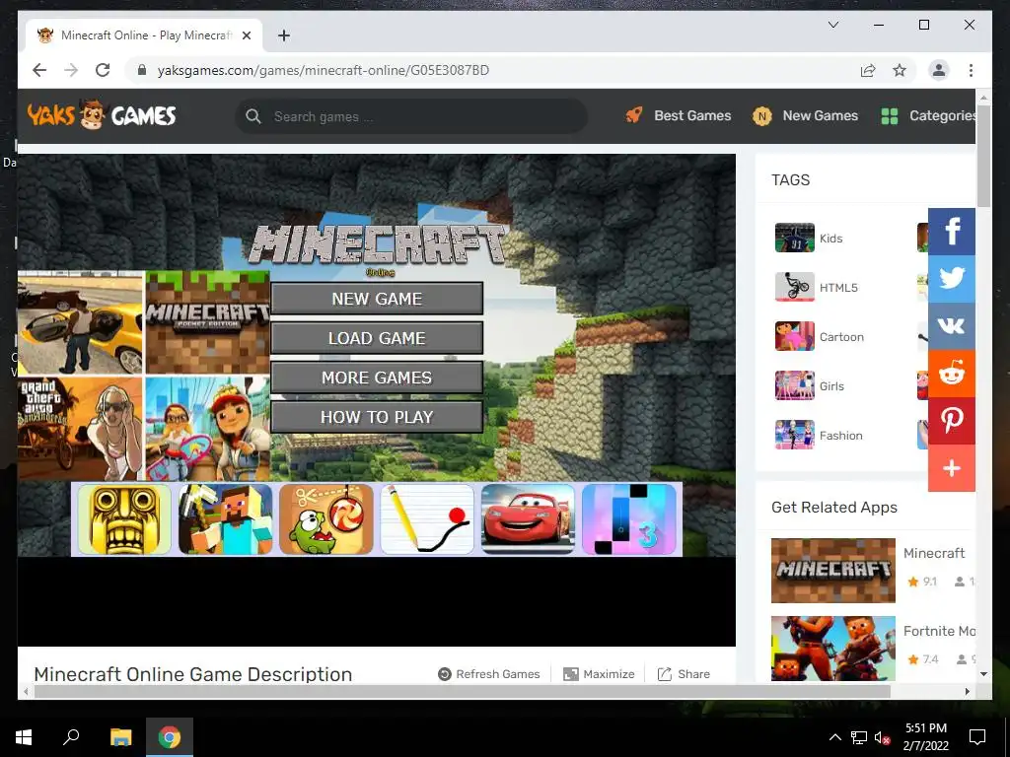This screenshot has width=1010, height=757.
Task: Click the Piano Tiles 3 game icon
Action: click(628, 519)
